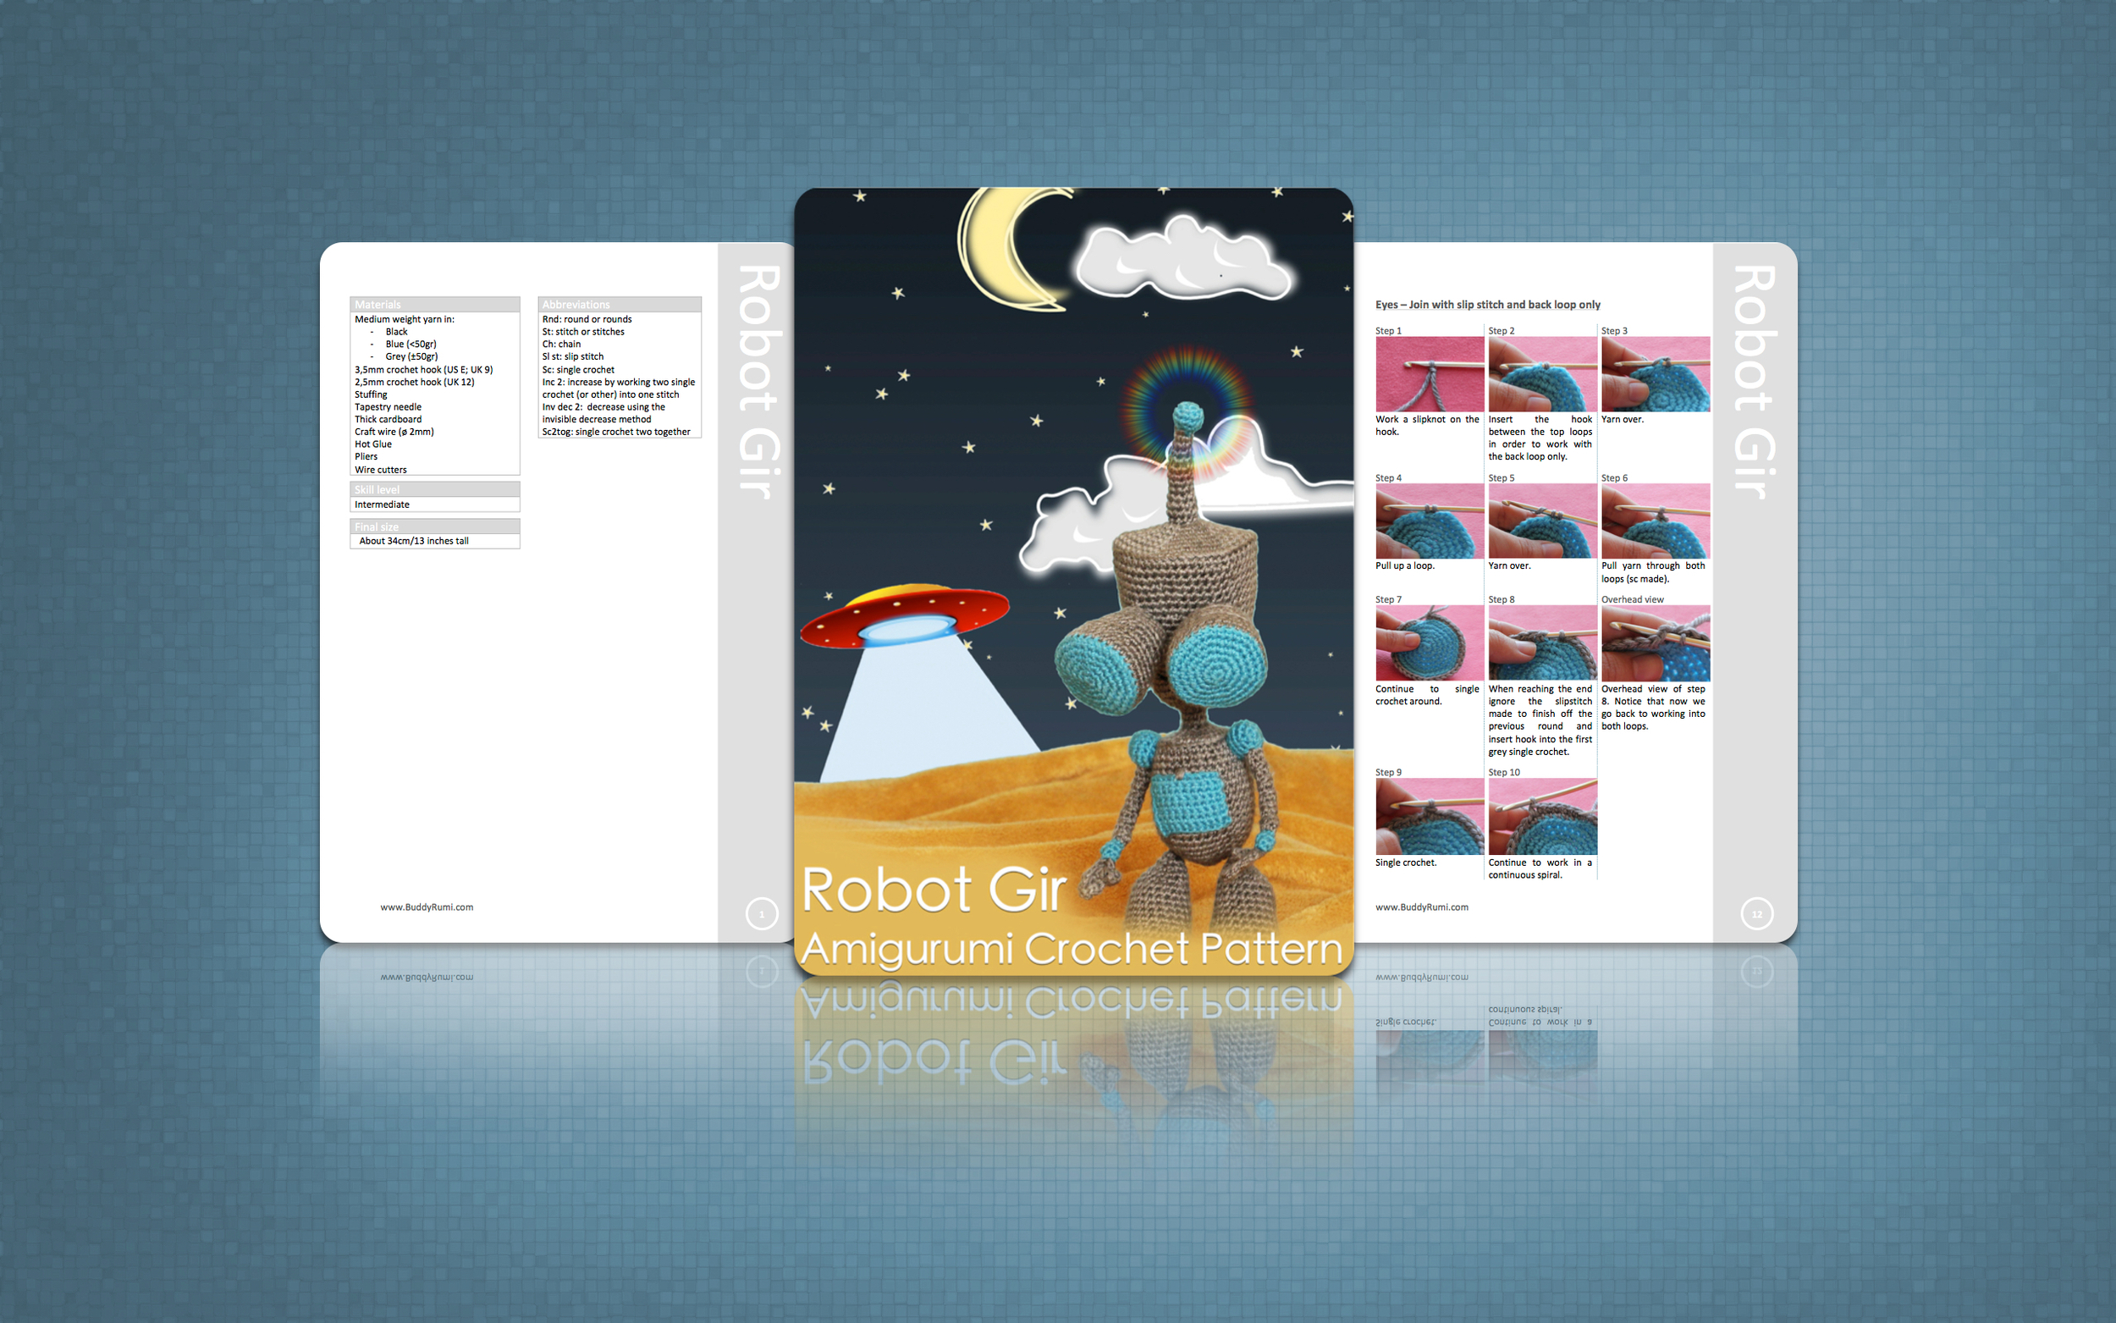Click 'Work a slipknot on the hook.' caption
This screenshot has height=1323, width=2116.
(1428, 425)
